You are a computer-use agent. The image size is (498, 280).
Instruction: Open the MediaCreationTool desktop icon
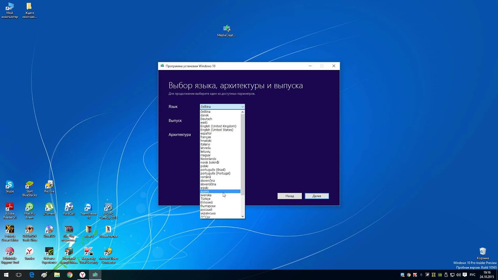226,31
